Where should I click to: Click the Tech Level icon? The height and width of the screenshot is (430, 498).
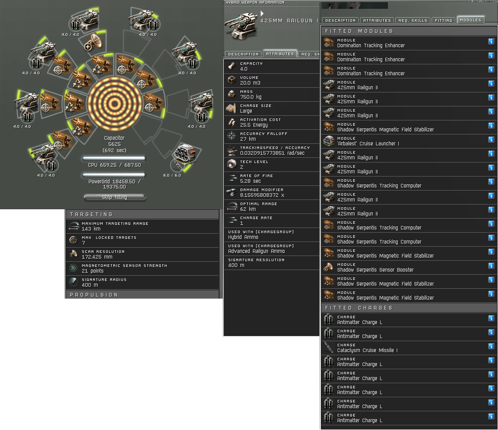232,164
